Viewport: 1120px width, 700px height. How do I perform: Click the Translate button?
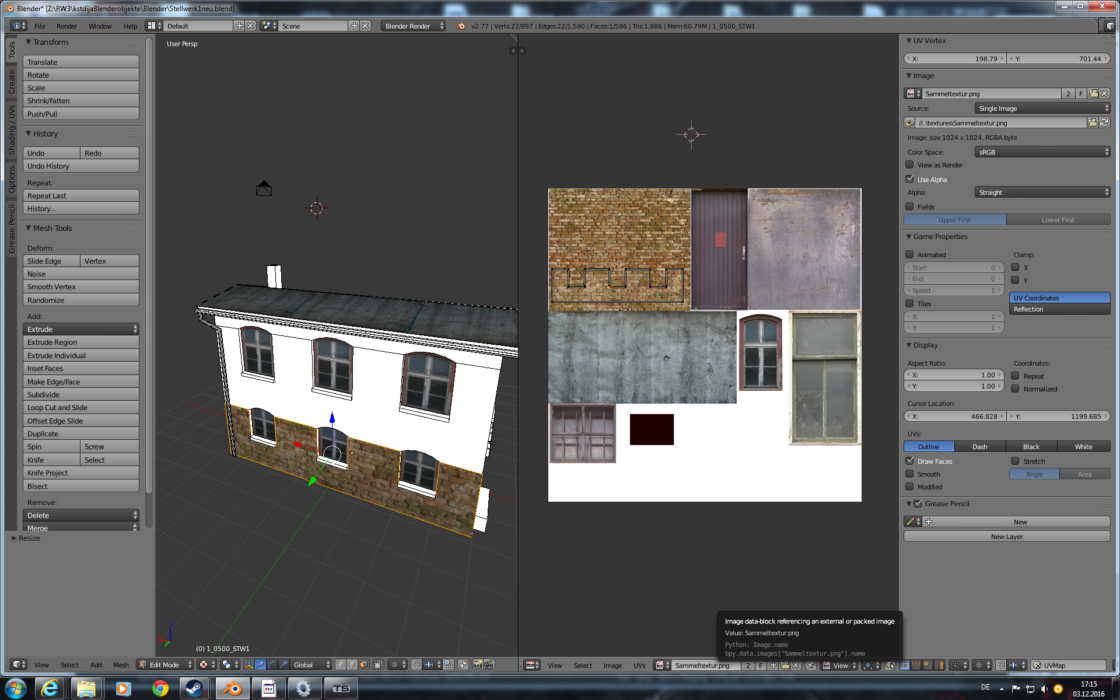81,62
